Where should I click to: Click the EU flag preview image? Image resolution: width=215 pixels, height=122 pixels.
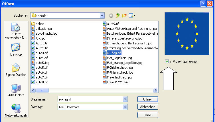[x=187, y=34]
